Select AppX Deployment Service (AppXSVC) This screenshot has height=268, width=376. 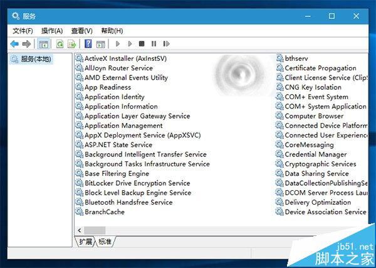coord(143,135)
